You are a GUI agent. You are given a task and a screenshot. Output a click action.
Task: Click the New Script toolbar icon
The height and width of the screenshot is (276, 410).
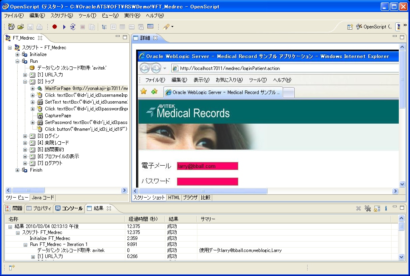(11, 27)
